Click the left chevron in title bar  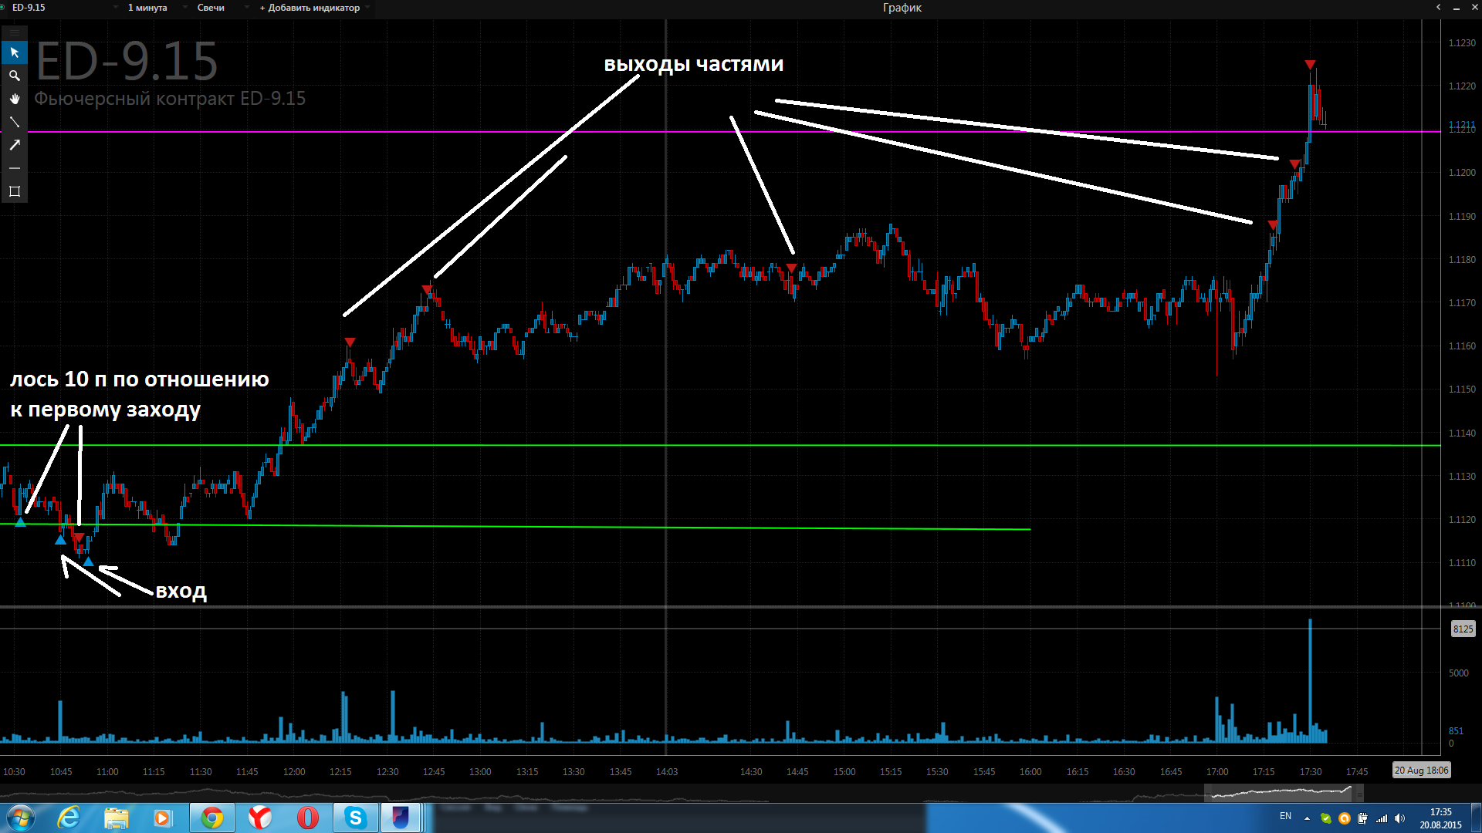click(1438, 8)
